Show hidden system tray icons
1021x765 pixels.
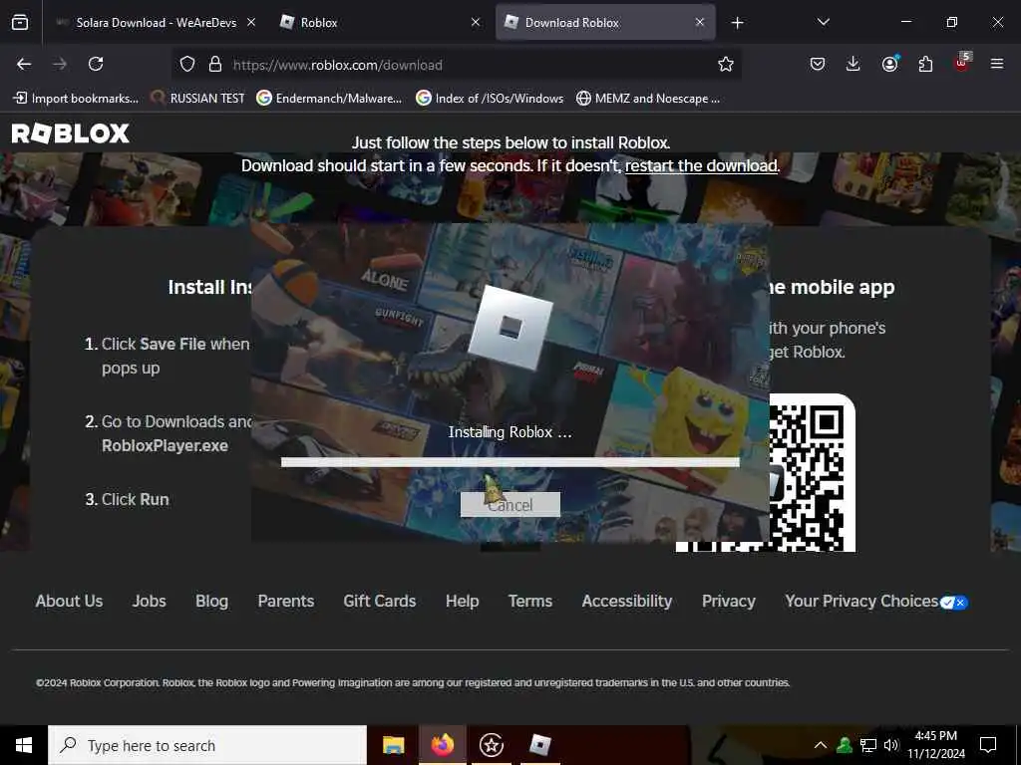(821, 745)
